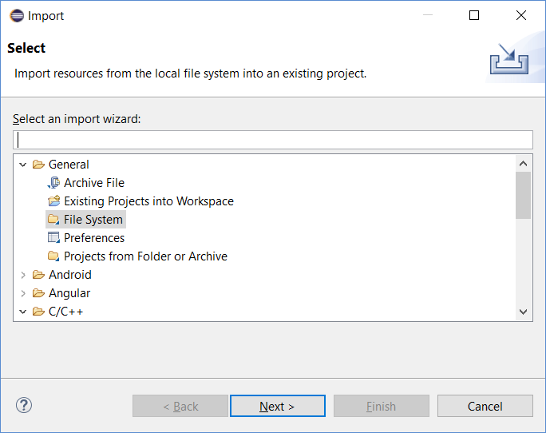Image resolution: width=546 pixels, height=433 pixels.
Task: Collapse the C/C++ category
Action: pos(23,312)
